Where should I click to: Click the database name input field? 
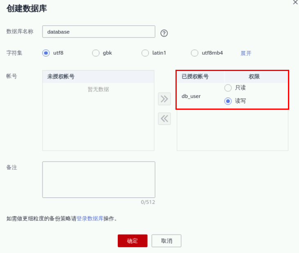[99, 32]
